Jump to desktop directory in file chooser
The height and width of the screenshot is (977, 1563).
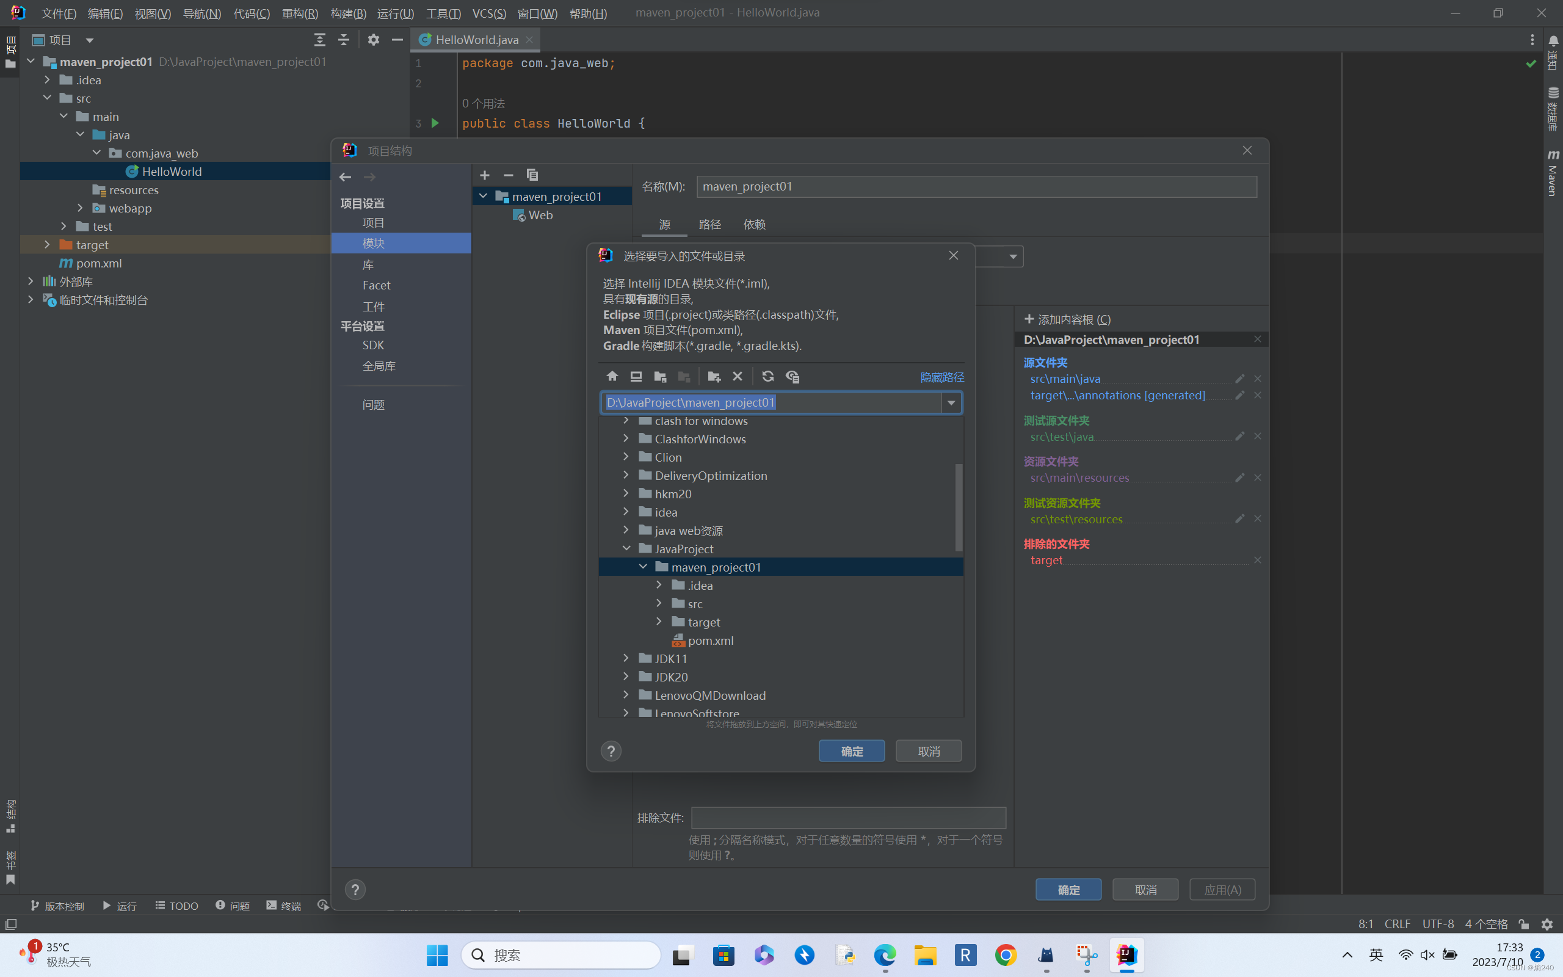coord(636,376)
